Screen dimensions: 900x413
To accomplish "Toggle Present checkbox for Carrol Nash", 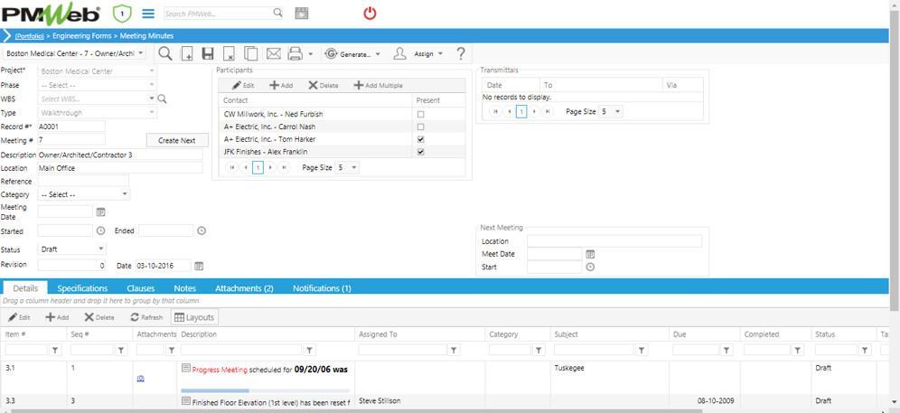I will (421, 127).
